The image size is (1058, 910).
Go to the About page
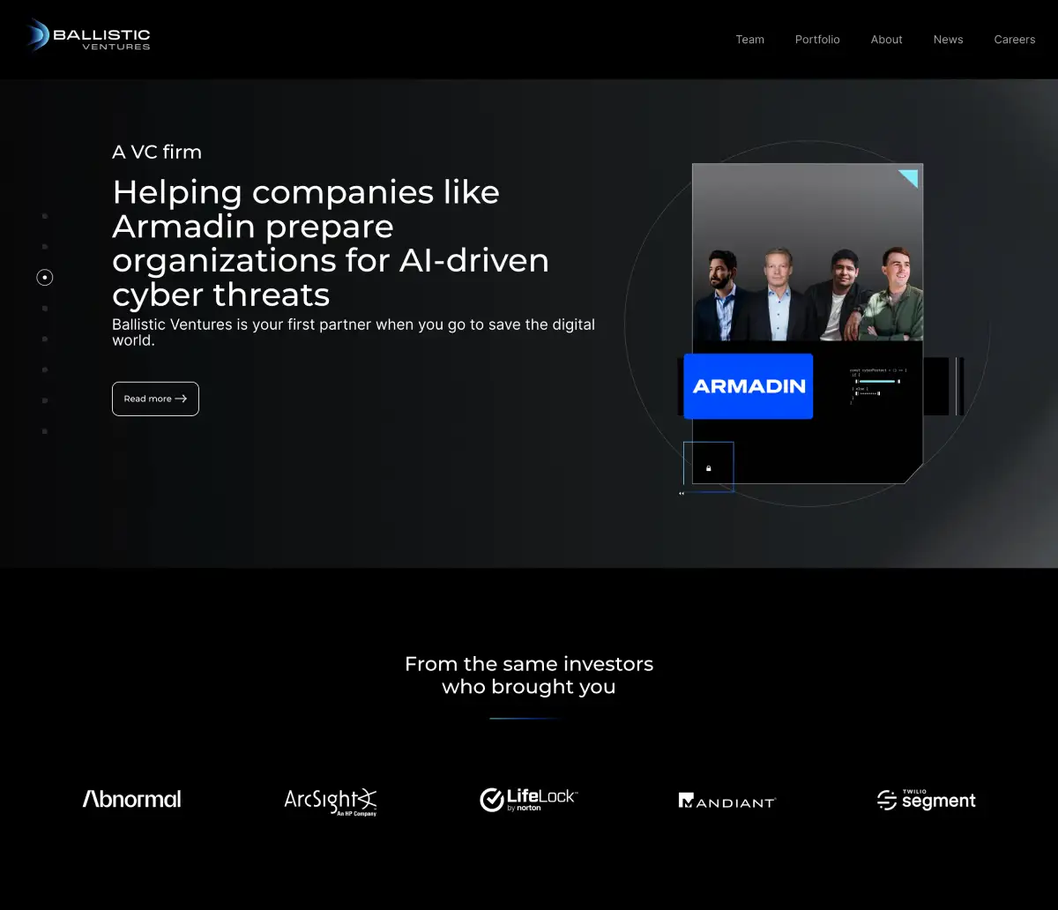(x=886, y=40)
